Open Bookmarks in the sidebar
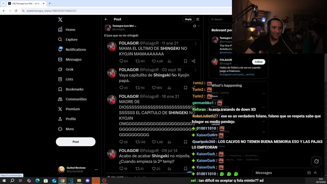 pyautogui.click(x=71, y=89)
